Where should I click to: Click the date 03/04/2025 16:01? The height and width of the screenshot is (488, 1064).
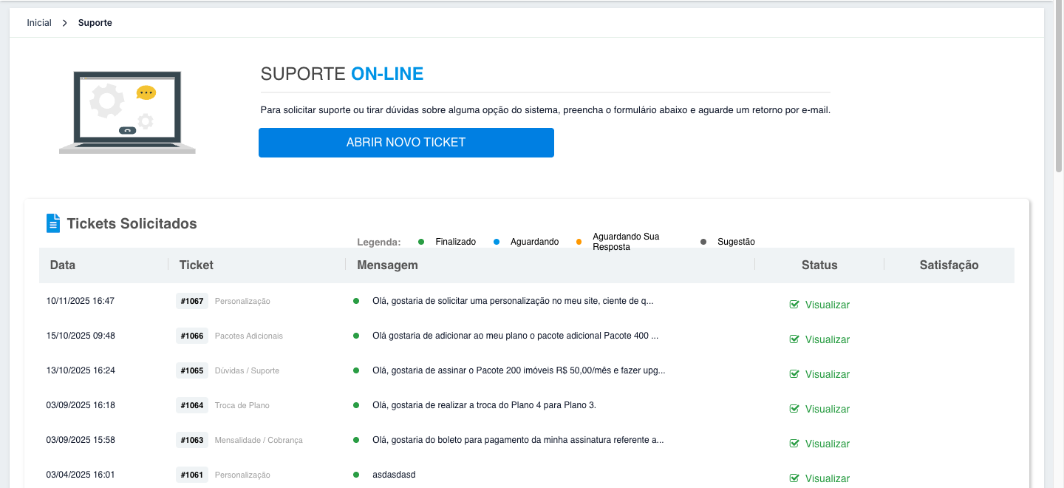tap(81, 475)
